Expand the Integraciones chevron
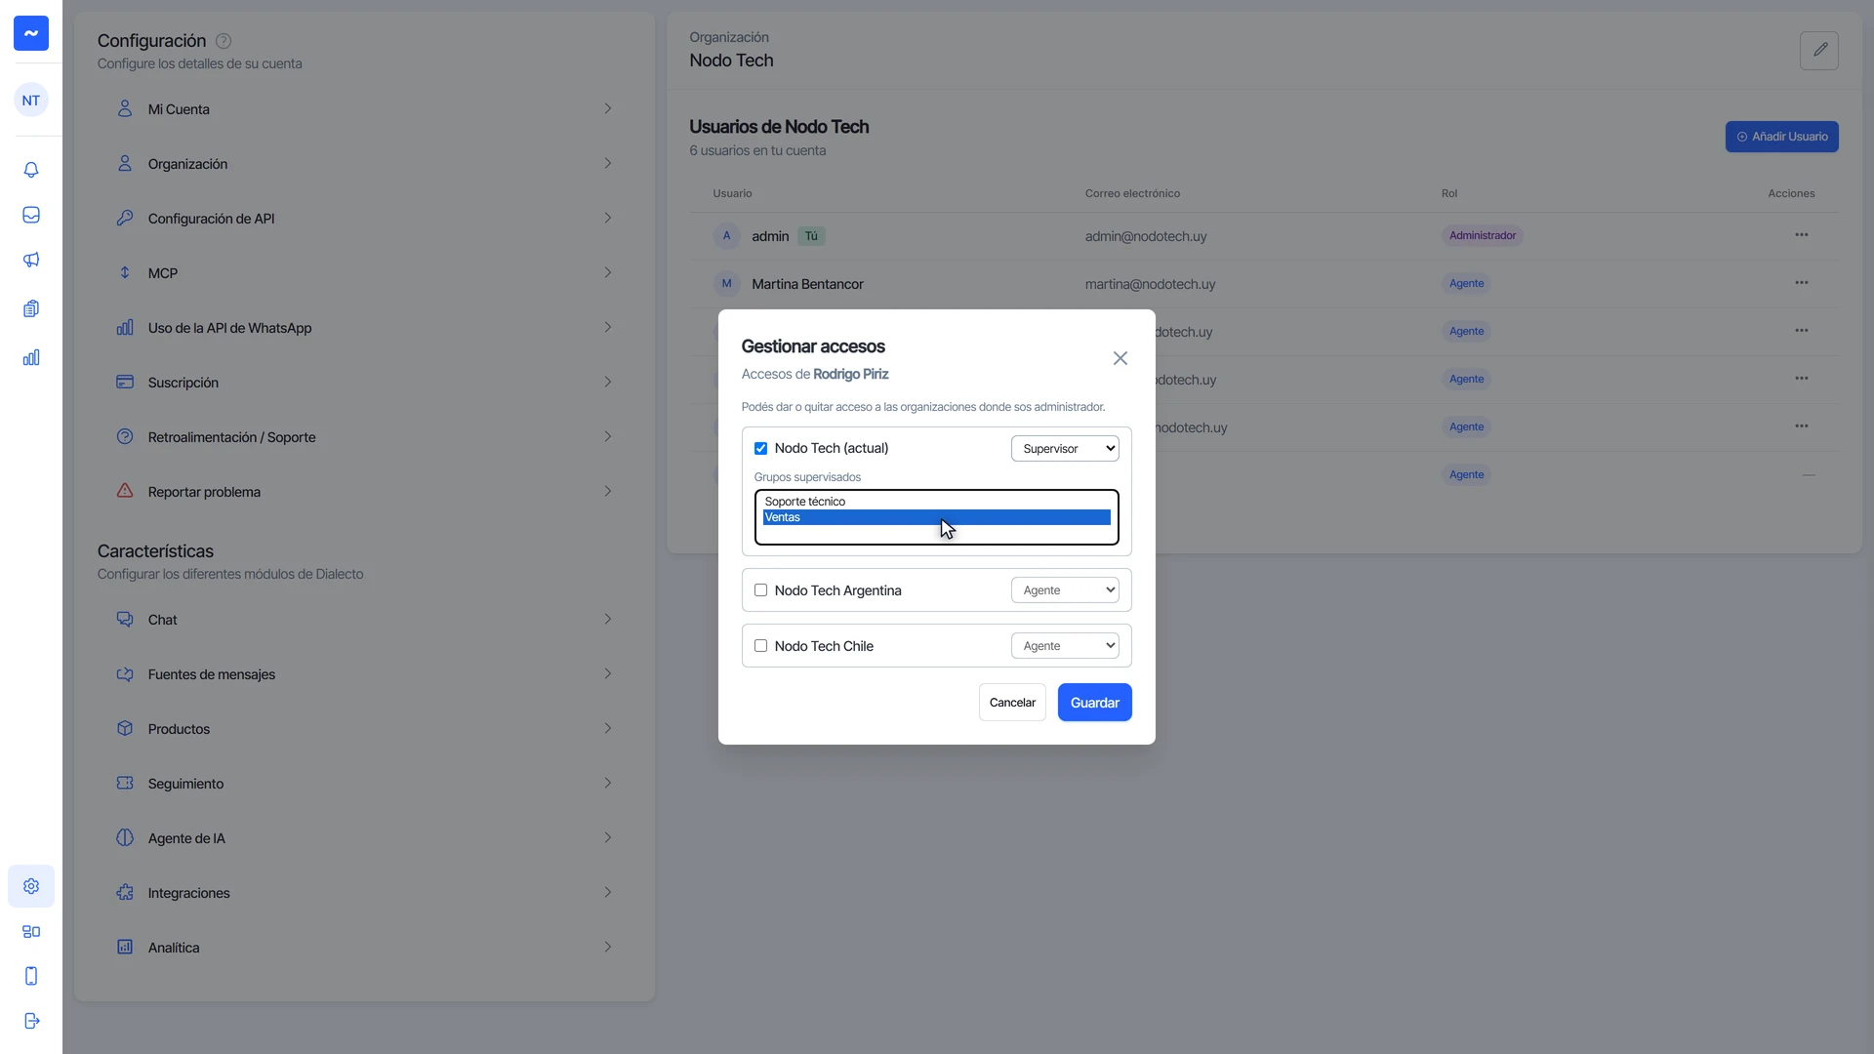The height and width of the screenshot is (1054, 1874). (x=607, y=893)
